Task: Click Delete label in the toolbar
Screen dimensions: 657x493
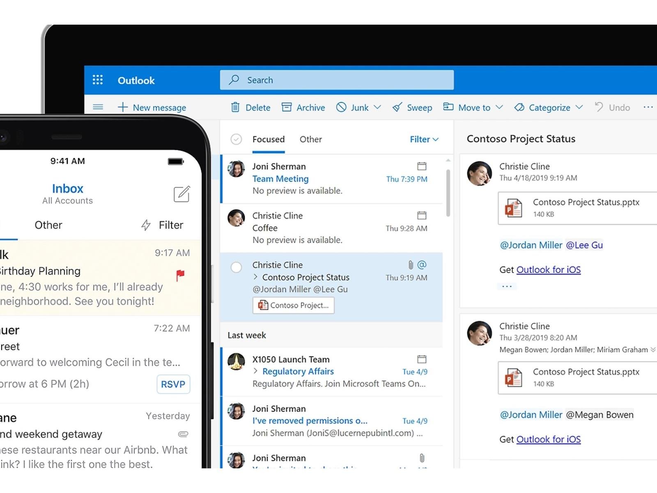Action: coord(258,108)
